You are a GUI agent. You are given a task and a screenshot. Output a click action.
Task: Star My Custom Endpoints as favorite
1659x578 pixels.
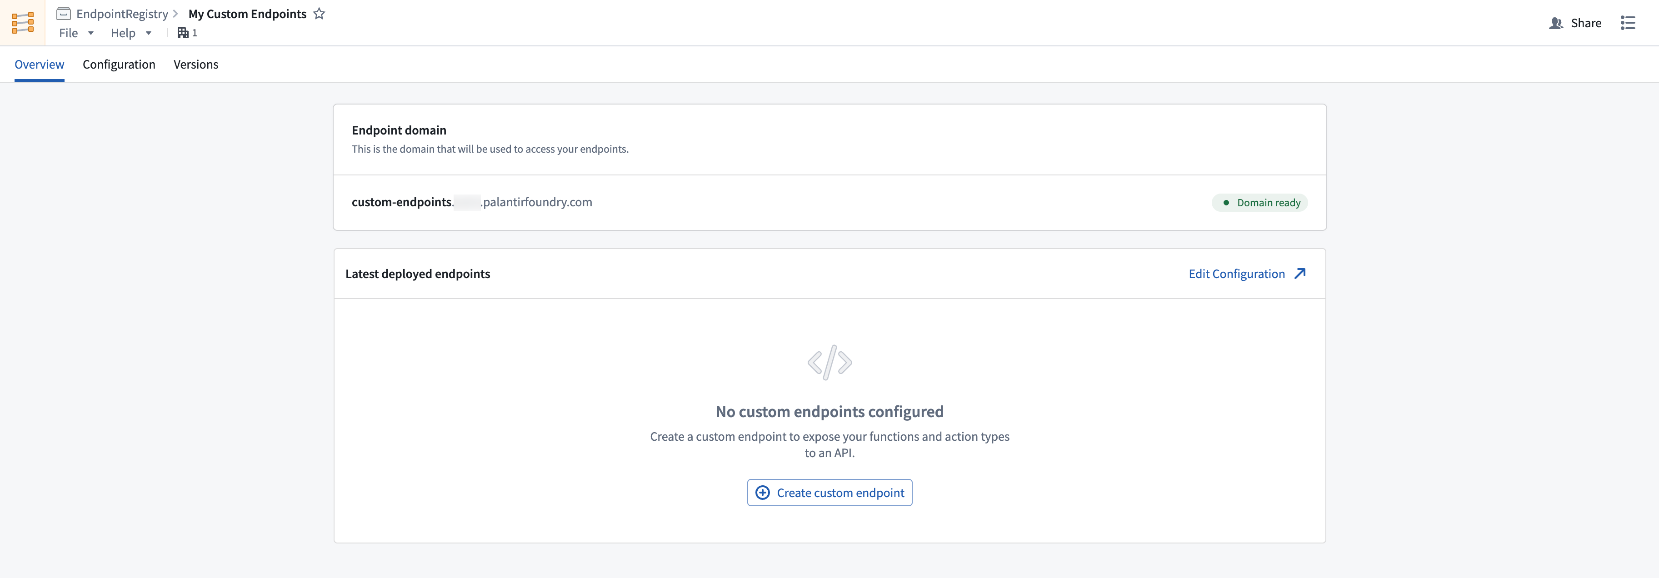(x=320, y=14)
